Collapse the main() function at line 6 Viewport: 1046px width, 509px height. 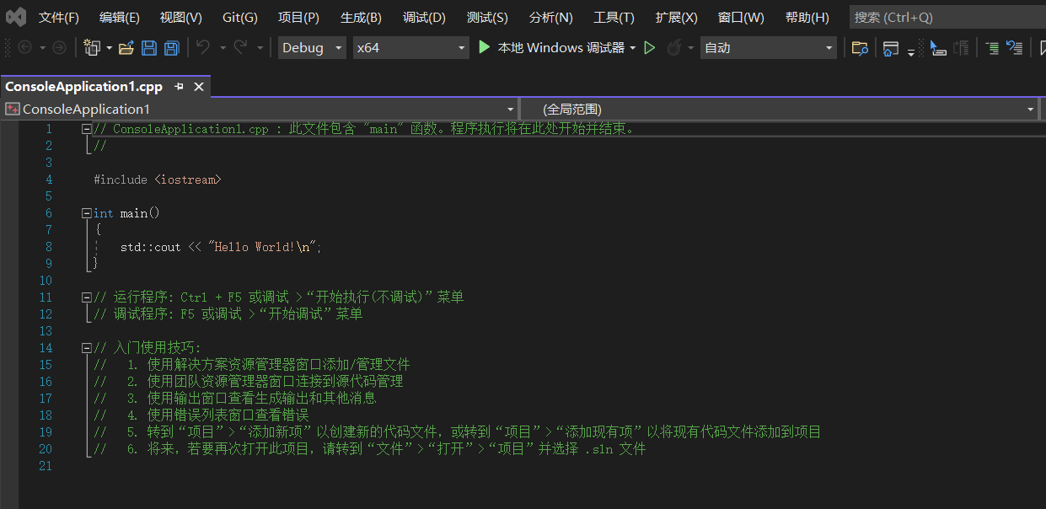pyautogui.click(x=85, y=212)
